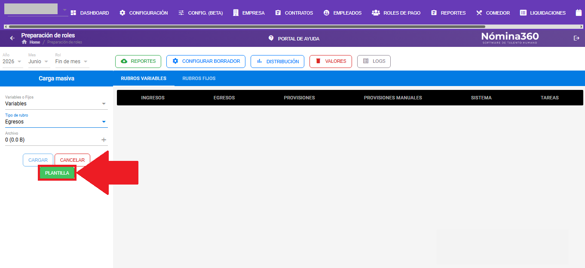Viewport: 585px width, 268px height.
Task: Expand the Año dropdown
Action: [x=12, y=62]
